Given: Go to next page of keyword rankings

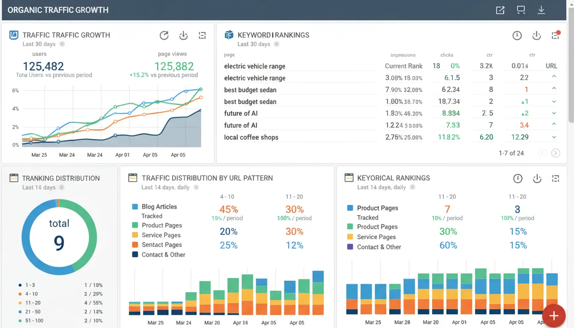Looking at the screenshot, I should (x=556, y=152).
